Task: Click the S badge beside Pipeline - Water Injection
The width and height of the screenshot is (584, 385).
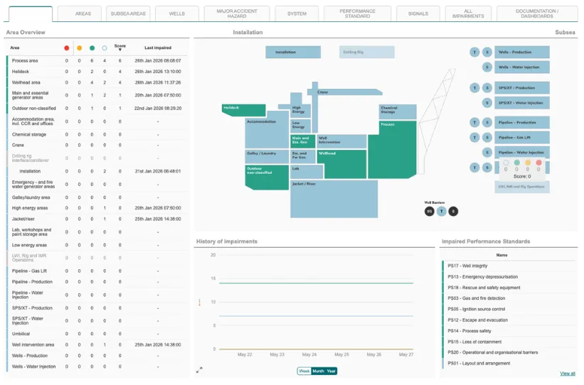Action: [487, 153]
